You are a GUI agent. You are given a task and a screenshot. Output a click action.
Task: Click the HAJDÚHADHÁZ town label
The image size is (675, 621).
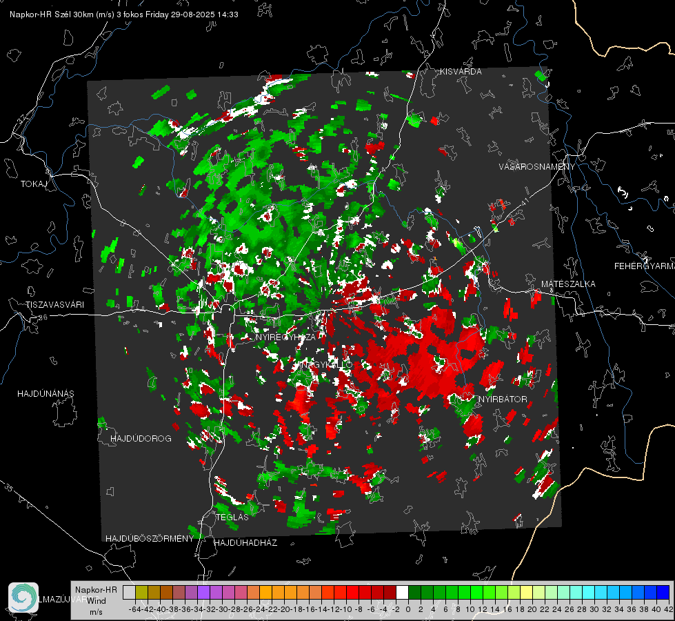click(245, 543)
